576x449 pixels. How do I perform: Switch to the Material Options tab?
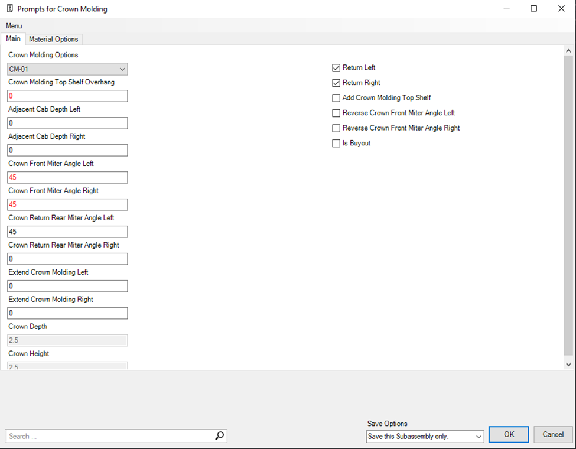(x=54, y=39)
